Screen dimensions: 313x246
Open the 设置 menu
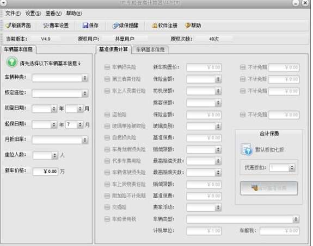(33, 14)
